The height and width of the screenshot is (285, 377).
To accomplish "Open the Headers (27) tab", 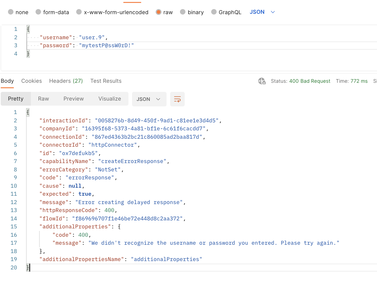I will point(66,81).
